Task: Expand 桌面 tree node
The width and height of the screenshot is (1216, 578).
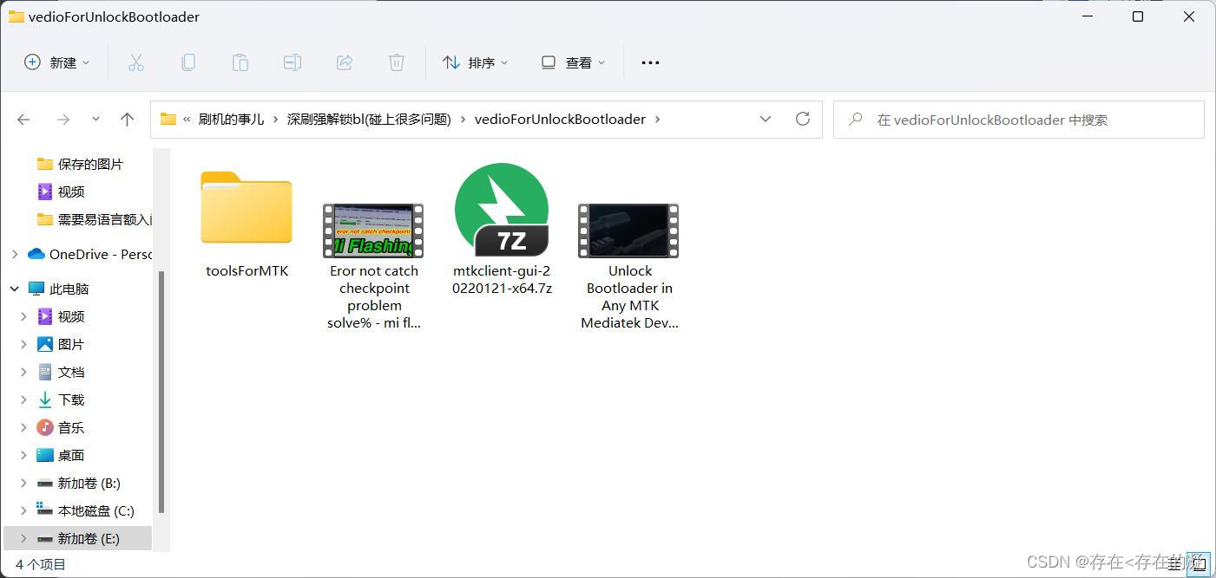Action: point(24,455)
